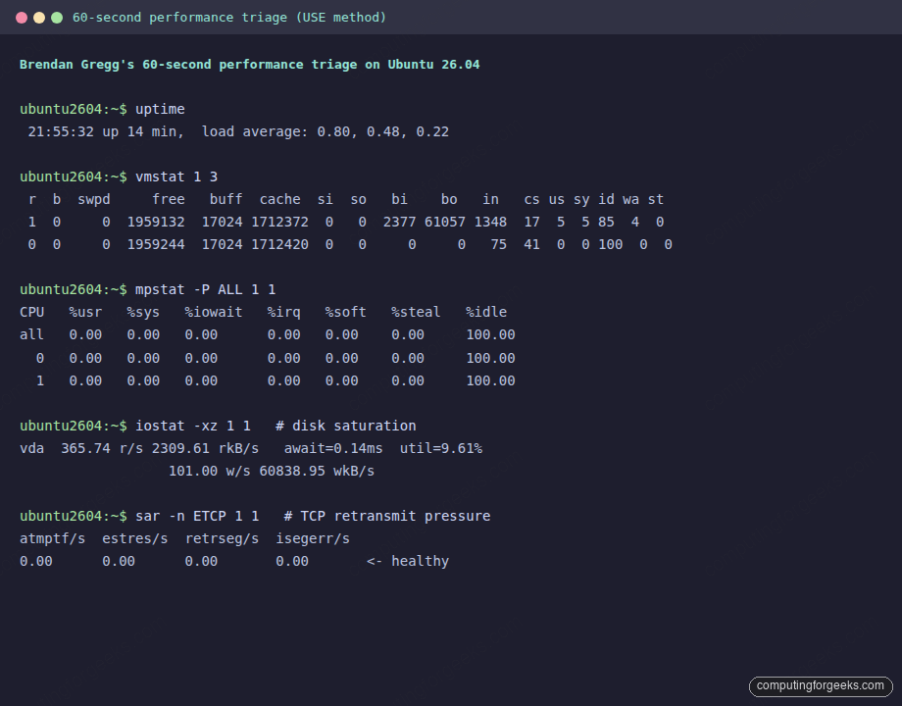This screenshot has width=902, height=706.
Task: Click the 'atmptf/s' column header
Action: click(52, 538)
